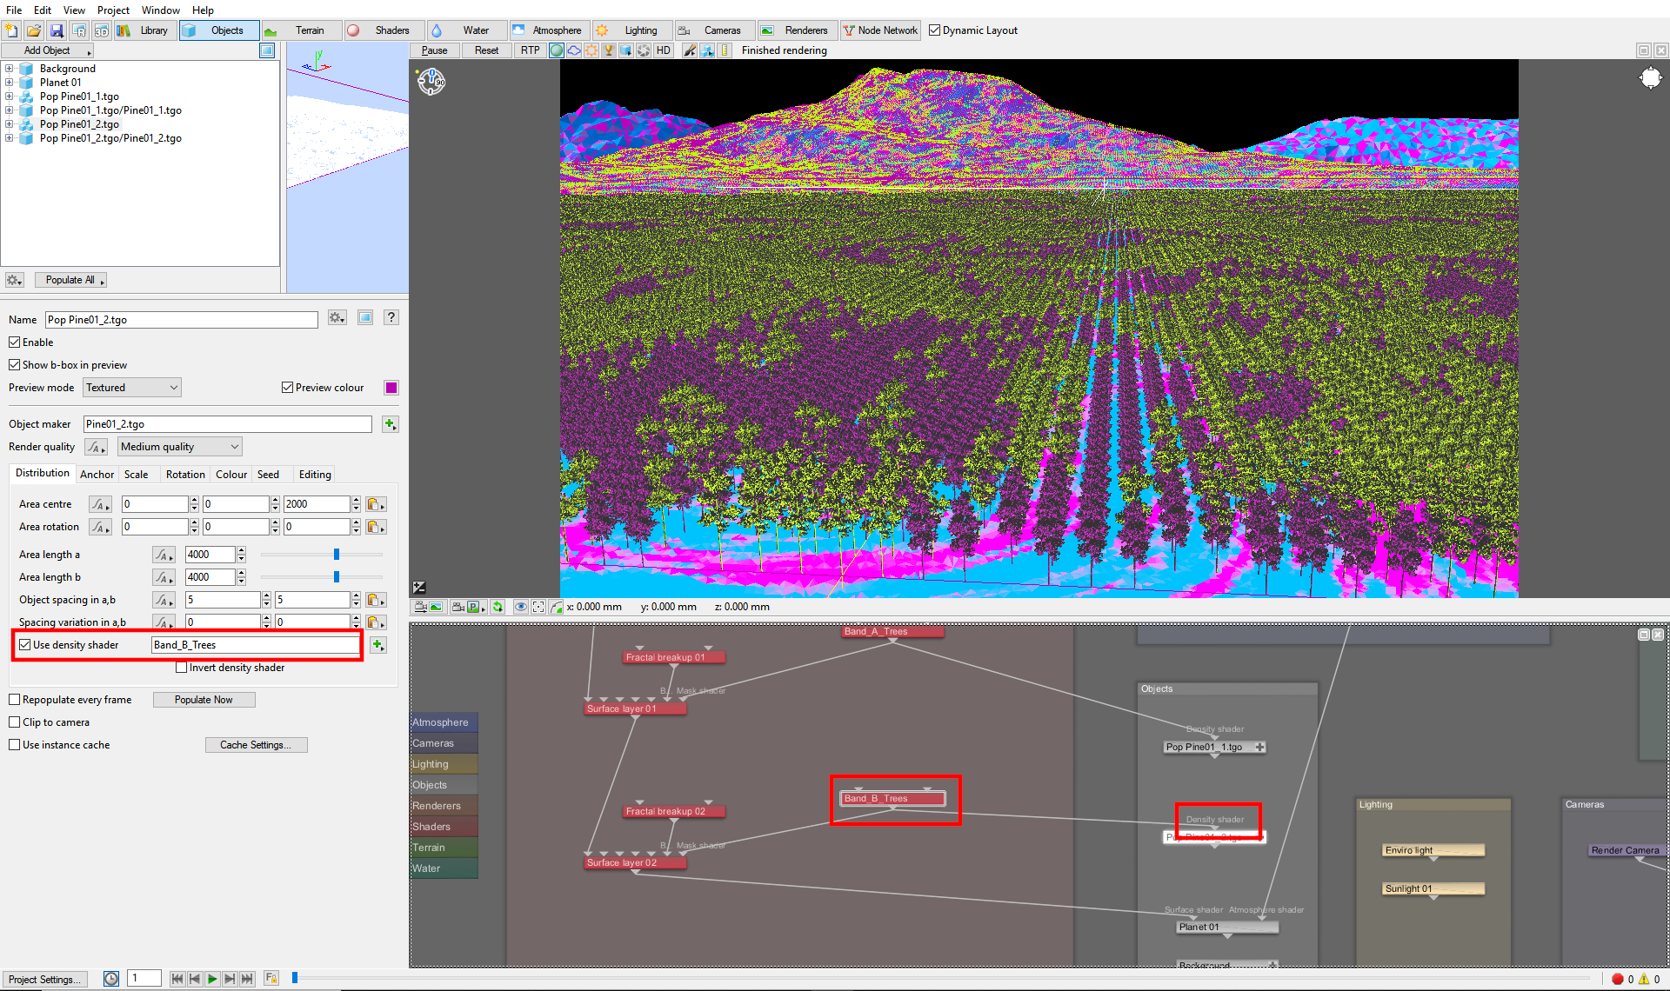Toggle the Enable checkbox

pos(14,343)
